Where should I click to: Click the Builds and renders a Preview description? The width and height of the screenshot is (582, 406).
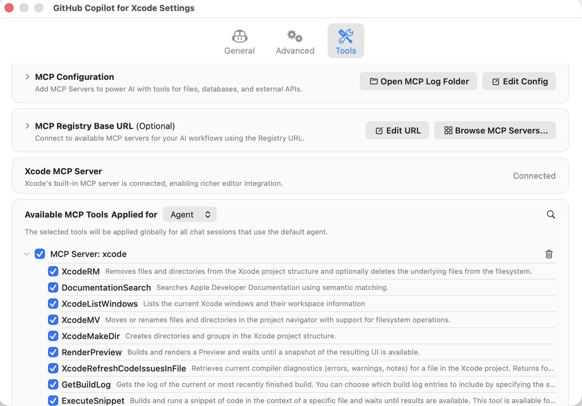(274, 352)
